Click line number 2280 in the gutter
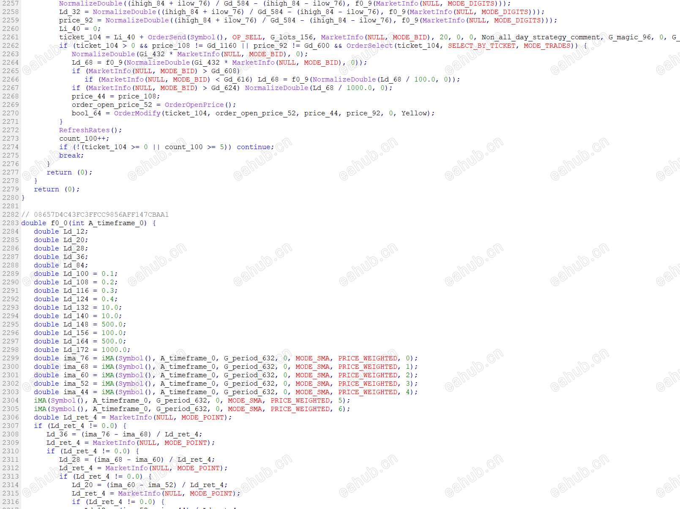The image size is (680, 509). pyautogui.click(x=10, y=198)
